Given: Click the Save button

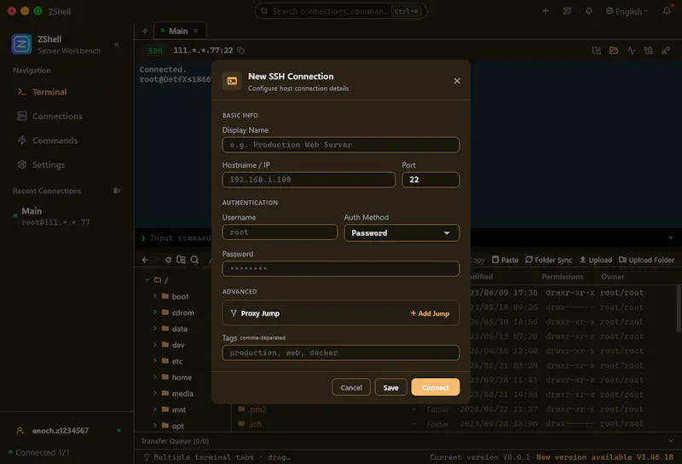Looking at the screenshot, I should (x=390, y=387).
